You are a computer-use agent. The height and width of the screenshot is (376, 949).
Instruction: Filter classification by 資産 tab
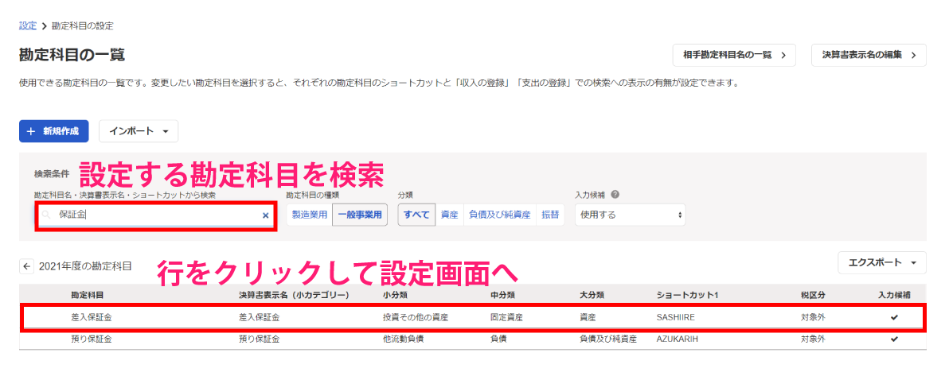coord(450,215)
